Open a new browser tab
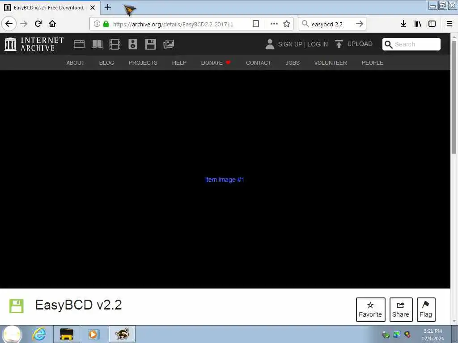The image size is (458, 343). coord(108,7)
